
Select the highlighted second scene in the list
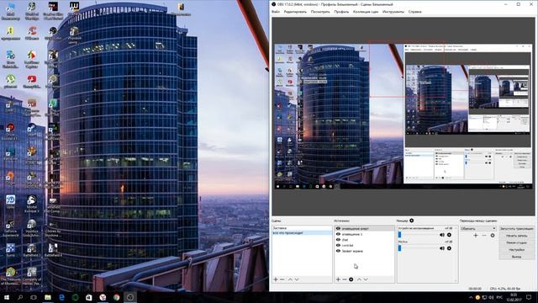pos(302,233)
